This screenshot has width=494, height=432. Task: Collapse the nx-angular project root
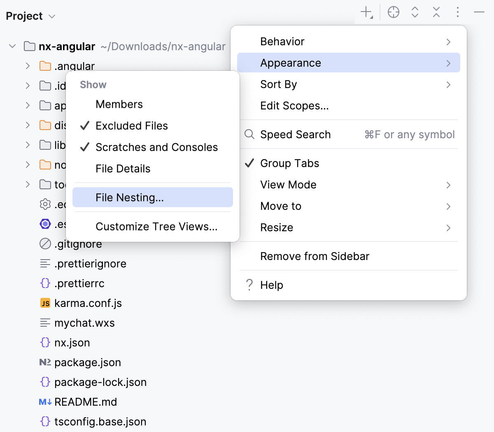(x=12, y=46)
